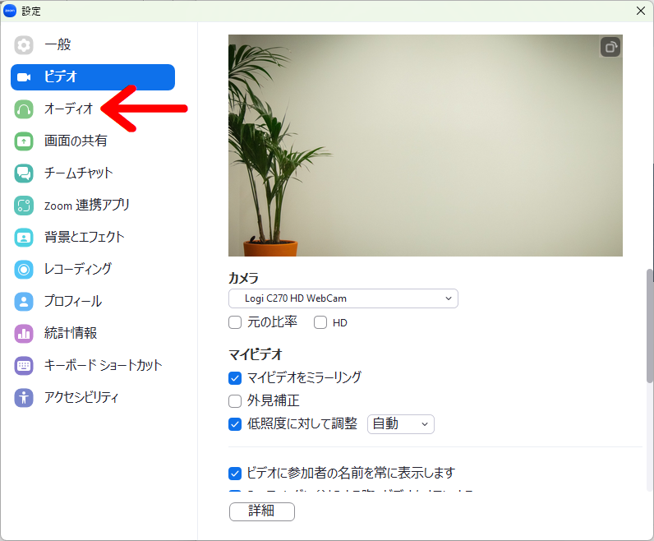
Task: Click the Zoom logo in title bar
Action: 10,11
